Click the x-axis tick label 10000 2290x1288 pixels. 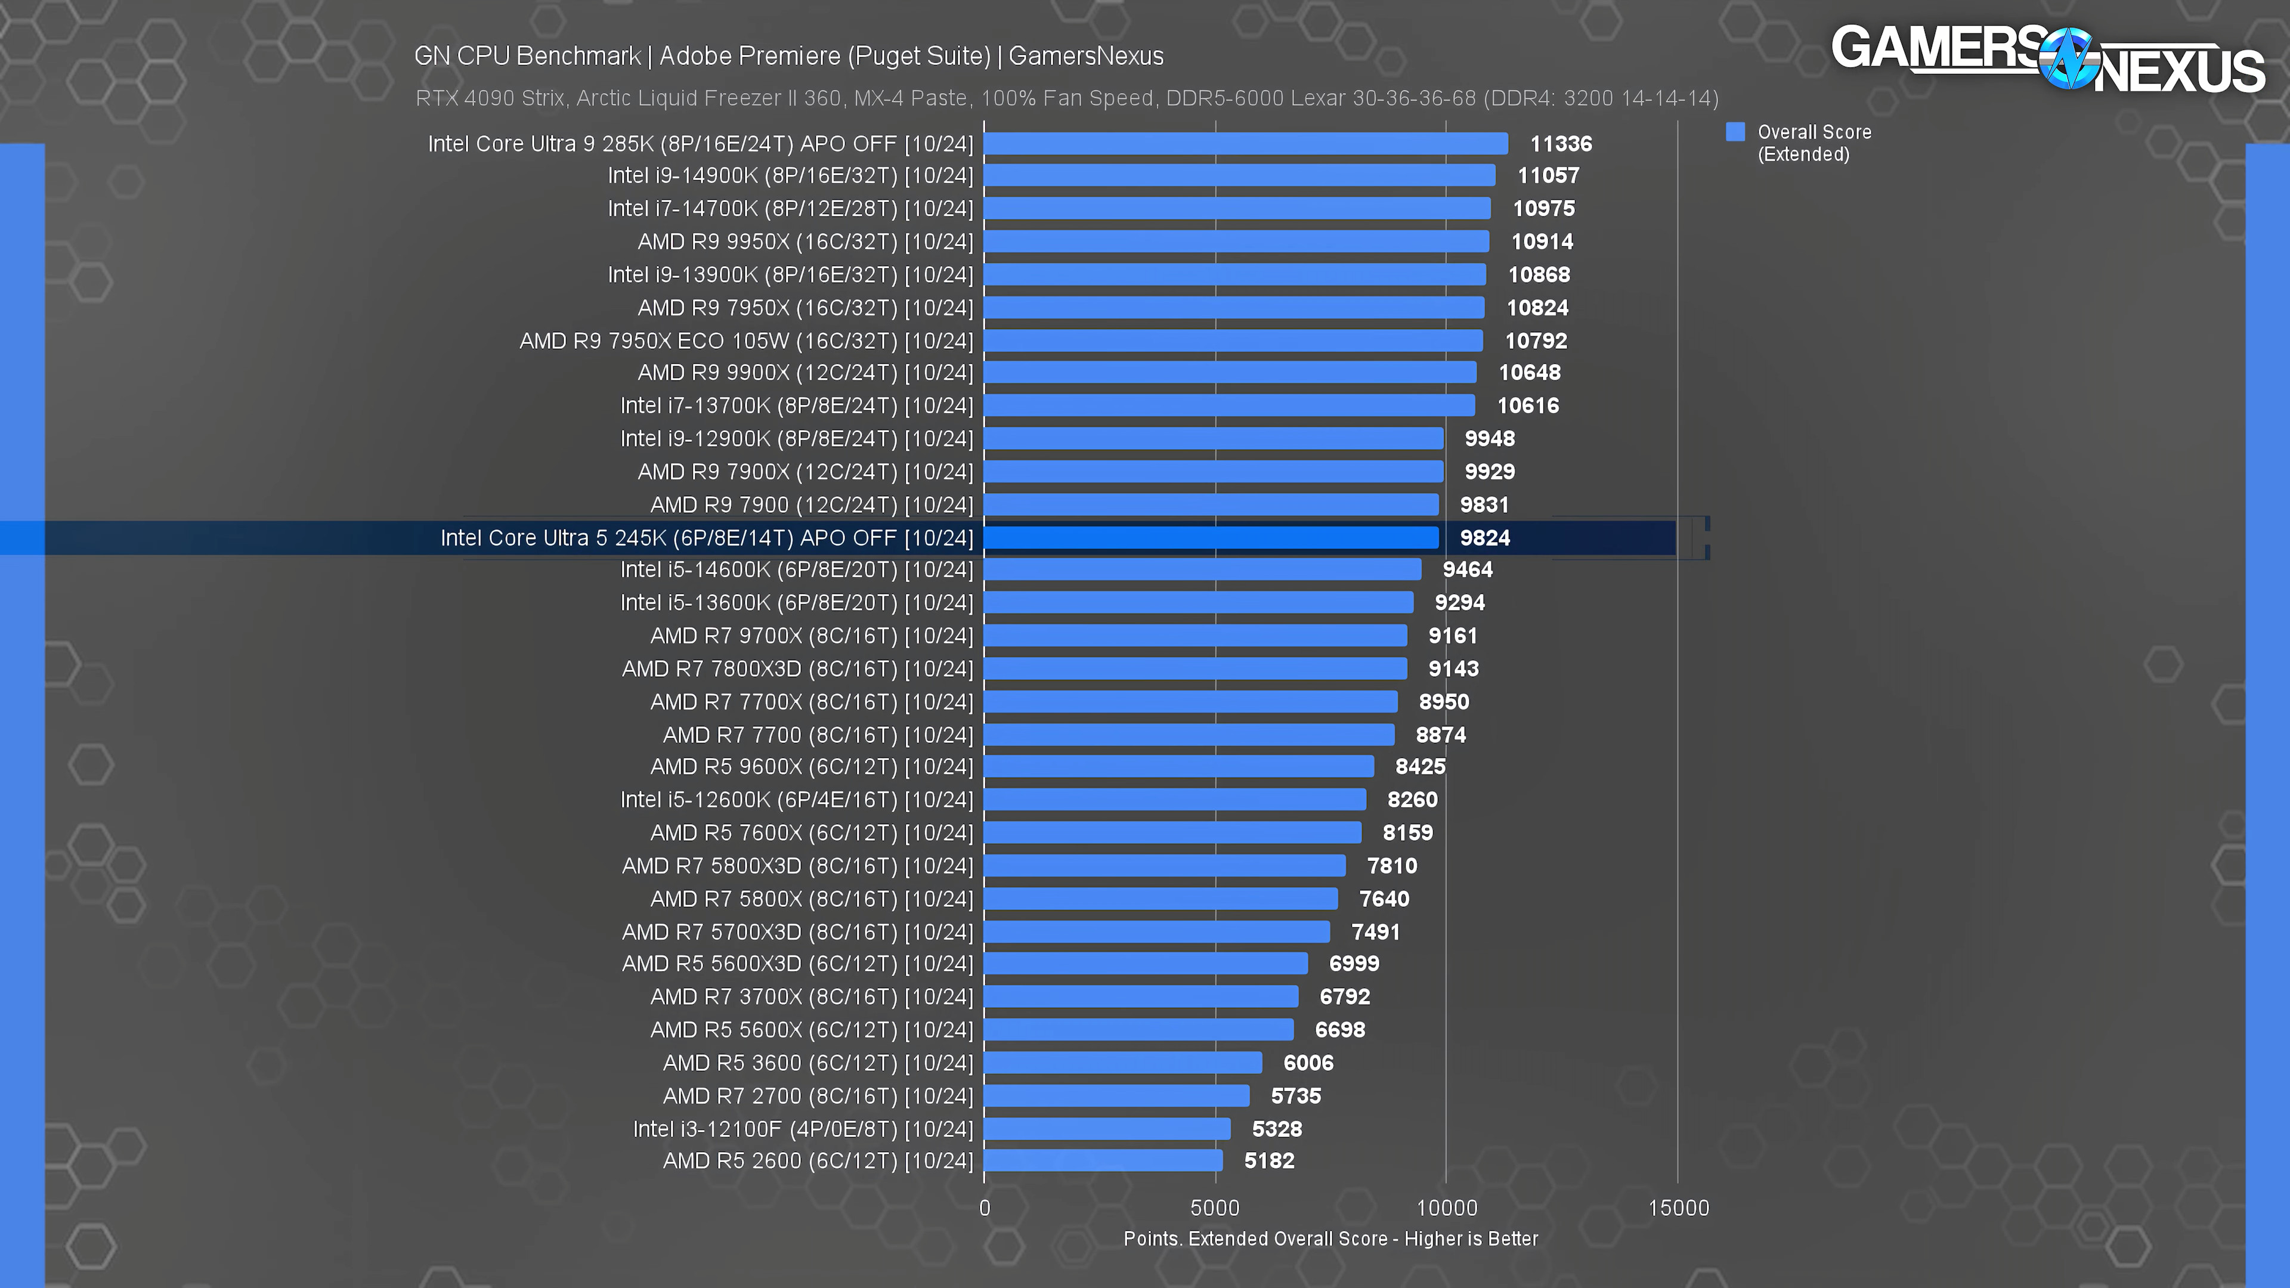point(1447,1208)
